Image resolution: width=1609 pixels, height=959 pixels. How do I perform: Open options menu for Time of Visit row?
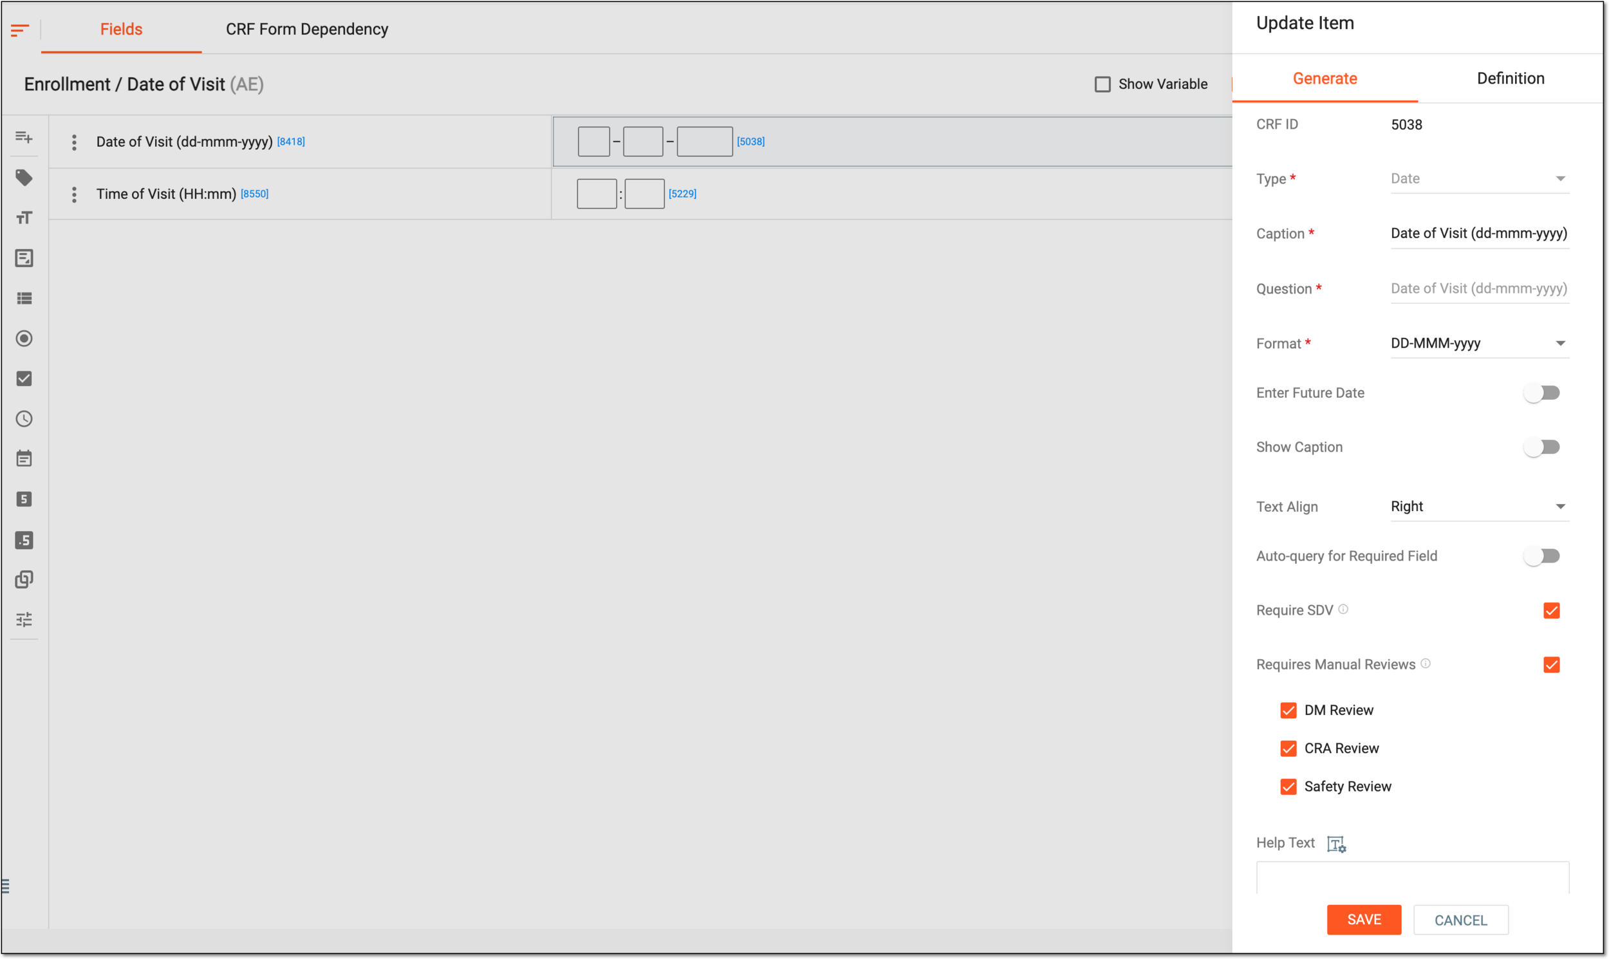coord(74,194)
